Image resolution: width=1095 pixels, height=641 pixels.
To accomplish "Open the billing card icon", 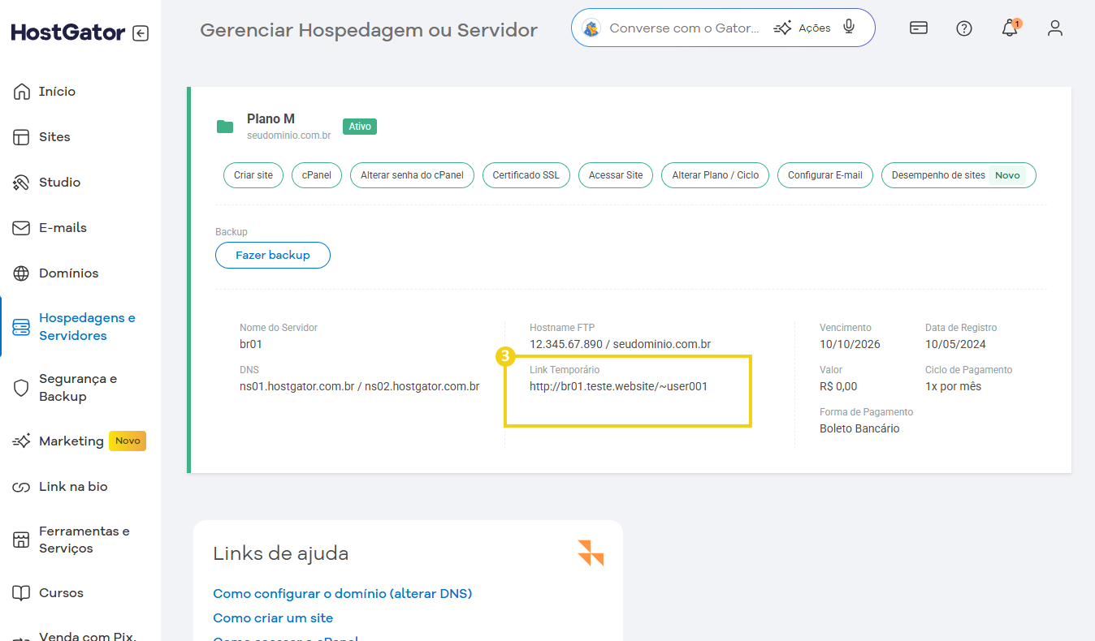I will (x=919, y=28).
